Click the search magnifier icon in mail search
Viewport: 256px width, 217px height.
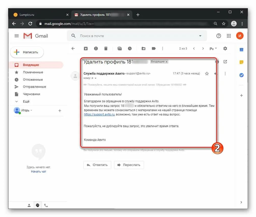click(74, 36)
